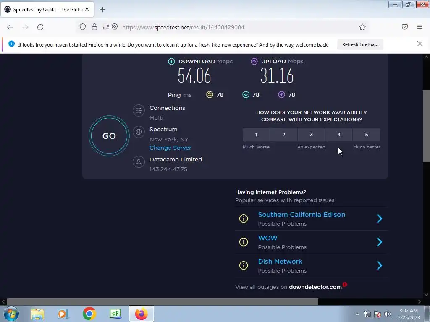Rate network availability as 2
Screen dimensions: 430x322
[x=284, y=135]
